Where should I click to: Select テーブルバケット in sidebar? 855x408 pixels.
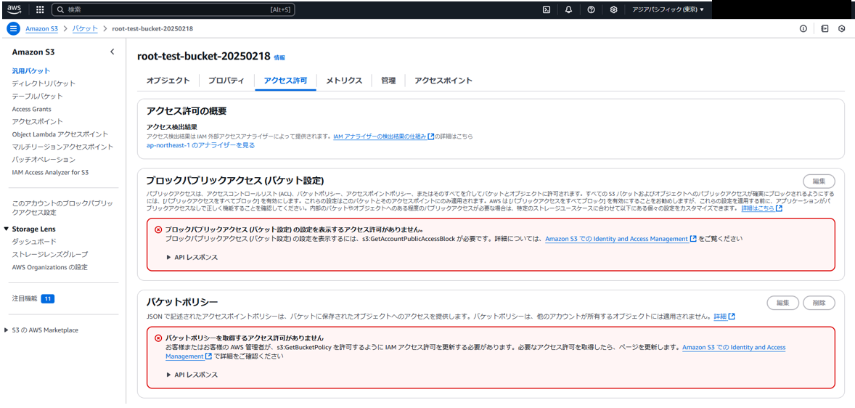pos(37,96)
